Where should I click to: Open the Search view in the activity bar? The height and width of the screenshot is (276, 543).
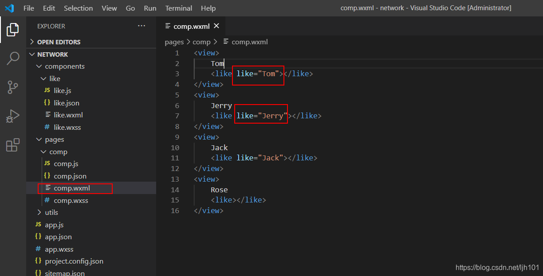(x=13, y=58)
